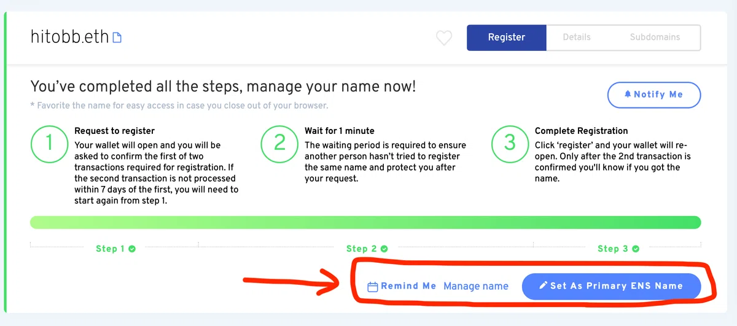Viewport: 737px width, 326px height.
Task: Click the step 2 circle icon
Action: pos(279,143)
